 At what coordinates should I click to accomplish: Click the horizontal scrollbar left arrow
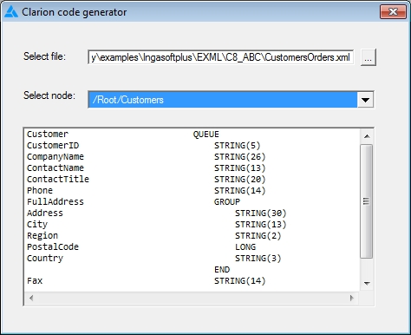[31, 298]
